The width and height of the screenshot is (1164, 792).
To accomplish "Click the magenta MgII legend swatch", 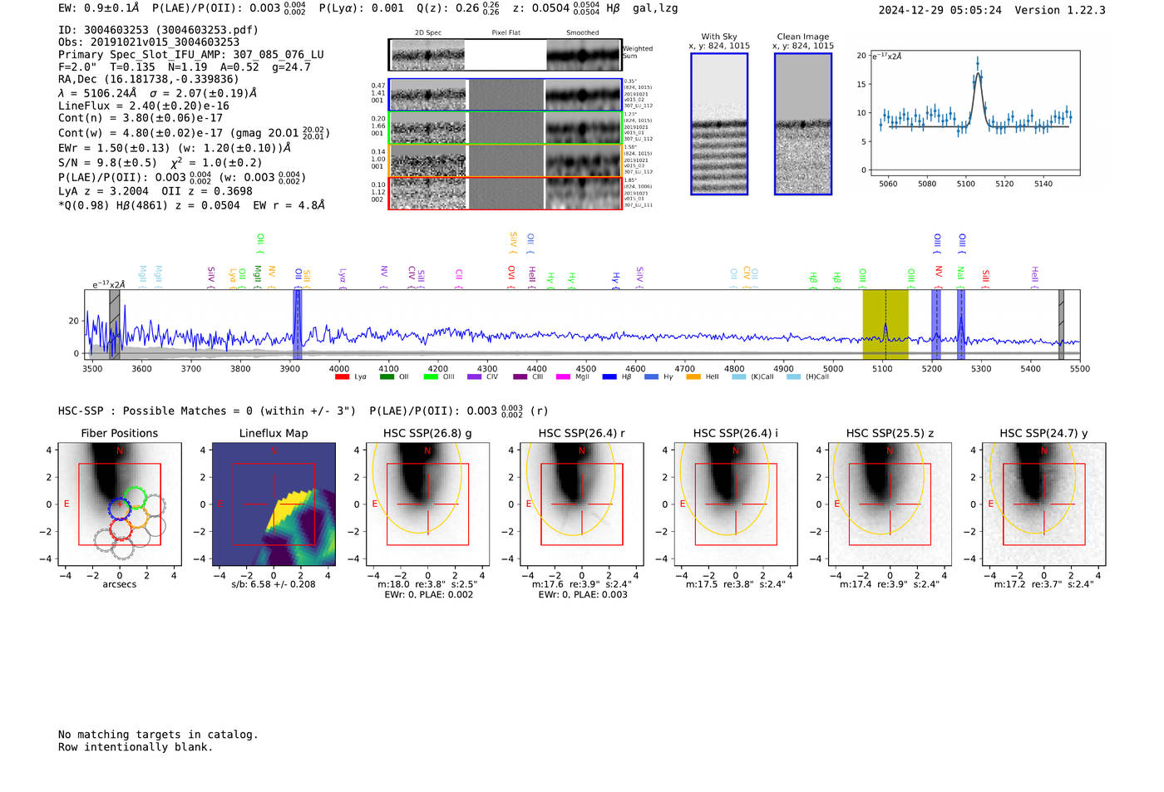I will (563, 377).
